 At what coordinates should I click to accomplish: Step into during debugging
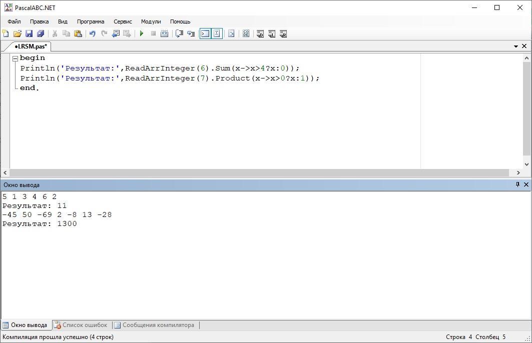coord(191,33)
